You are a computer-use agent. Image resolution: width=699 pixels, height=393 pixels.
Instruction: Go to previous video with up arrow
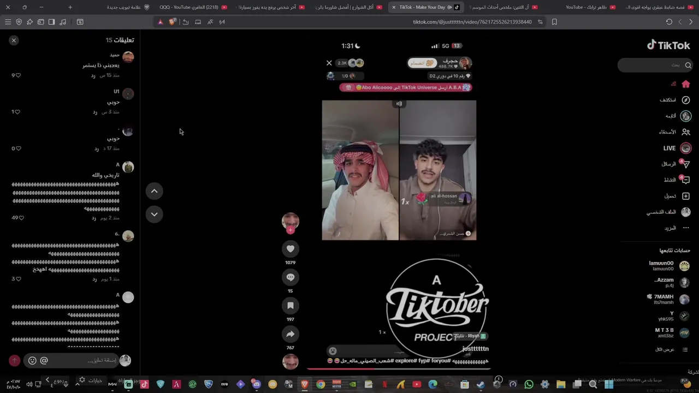[x=154, y=191]
